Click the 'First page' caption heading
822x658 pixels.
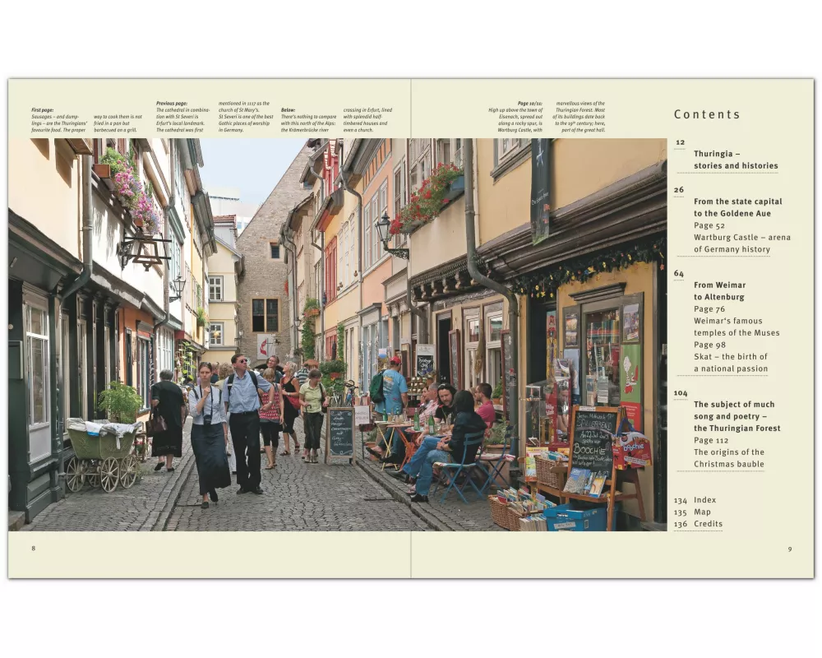(x=42, y=109)
